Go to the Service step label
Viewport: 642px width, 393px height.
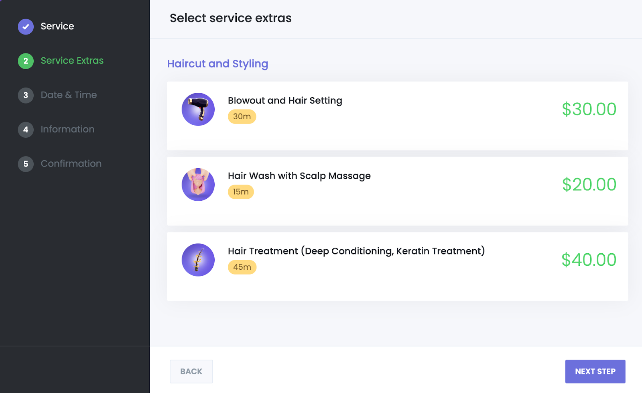click(x=57, y=26)
